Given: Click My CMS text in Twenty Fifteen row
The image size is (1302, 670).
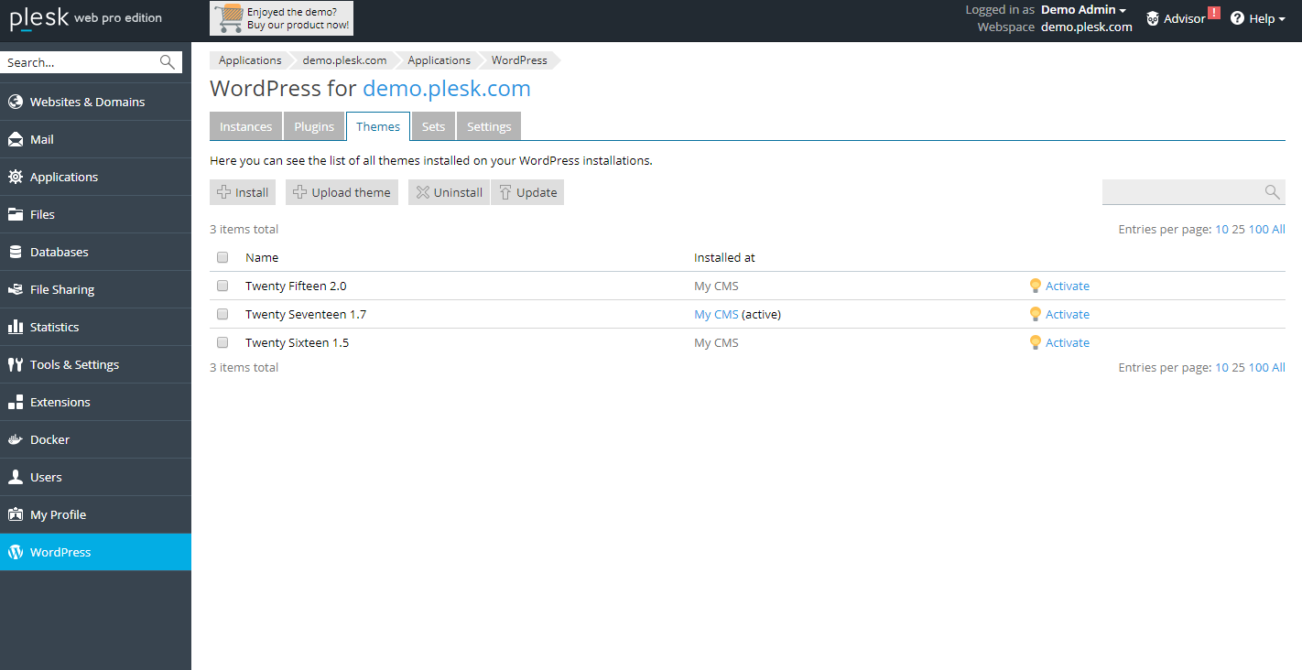Looking at the screenshot, I should (716, 286).
